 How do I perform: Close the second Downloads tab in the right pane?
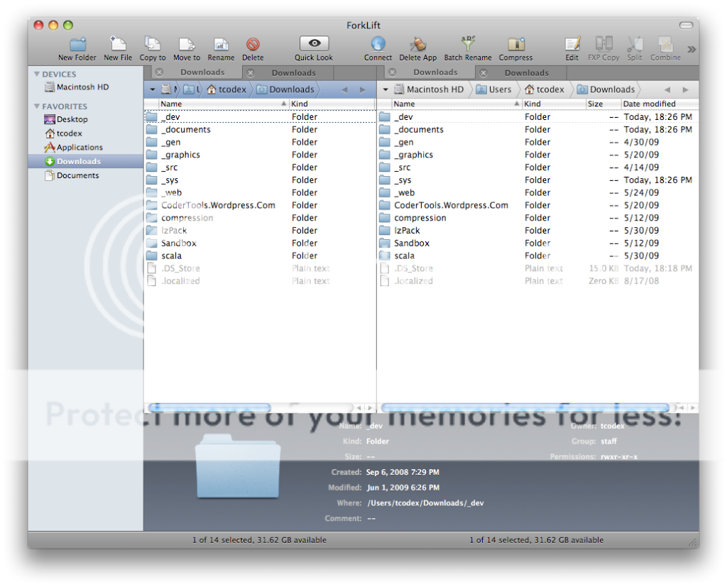click(x=483, y=73)
